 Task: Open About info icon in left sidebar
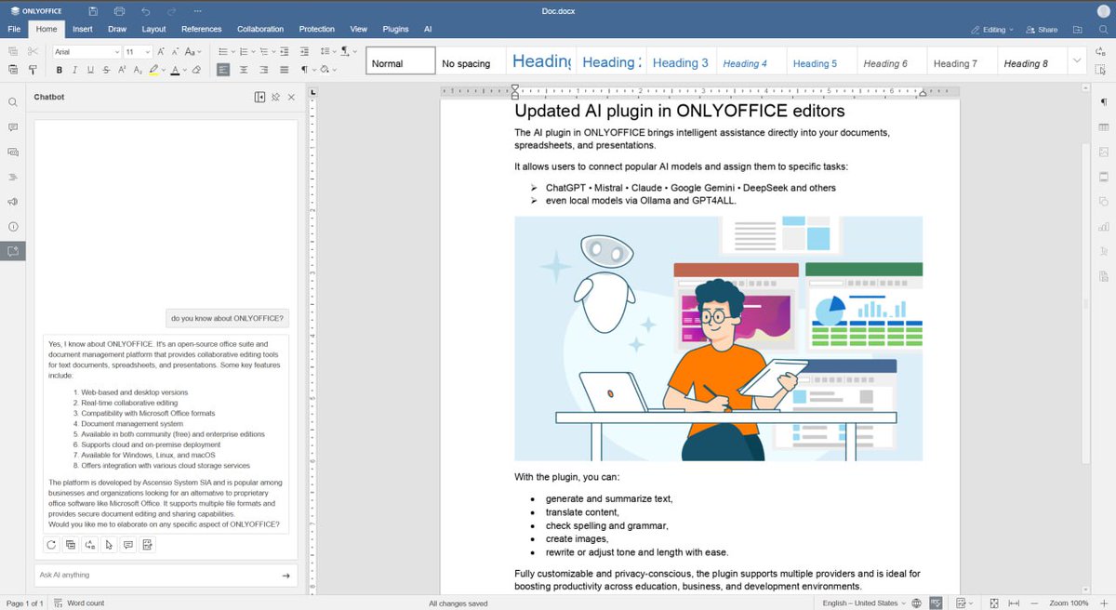click(13, 226)
